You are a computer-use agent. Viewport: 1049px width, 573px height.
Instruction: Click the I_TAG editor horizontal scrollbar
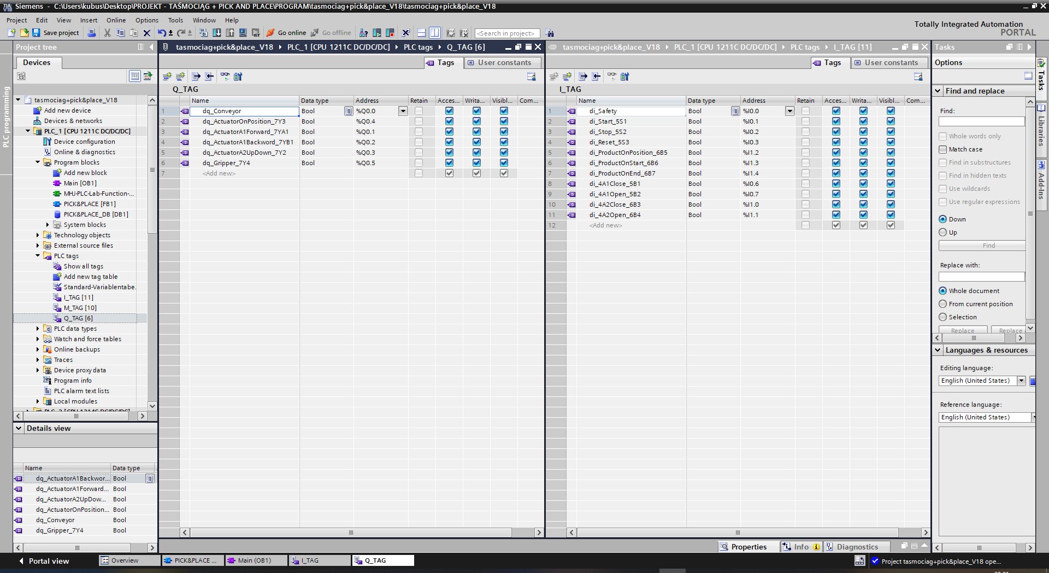738,533
